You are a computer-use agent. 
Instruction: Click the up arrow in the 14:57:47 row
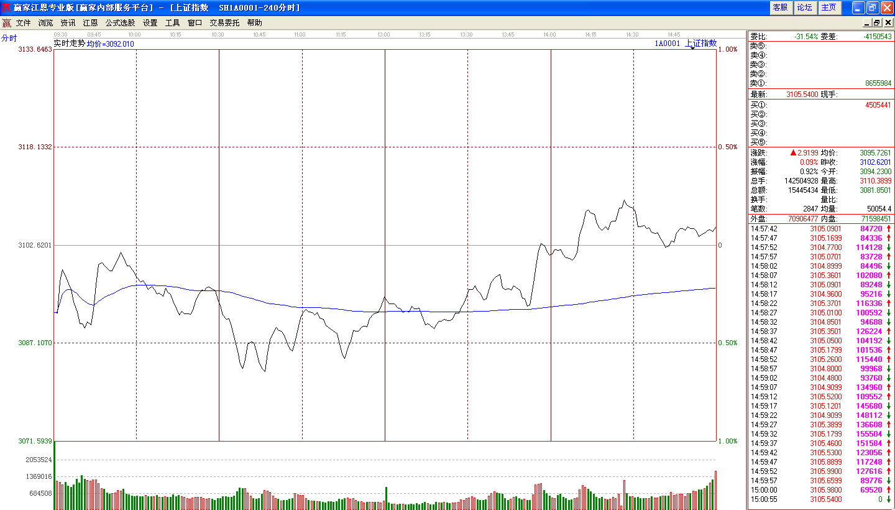[x=889, y=238]
